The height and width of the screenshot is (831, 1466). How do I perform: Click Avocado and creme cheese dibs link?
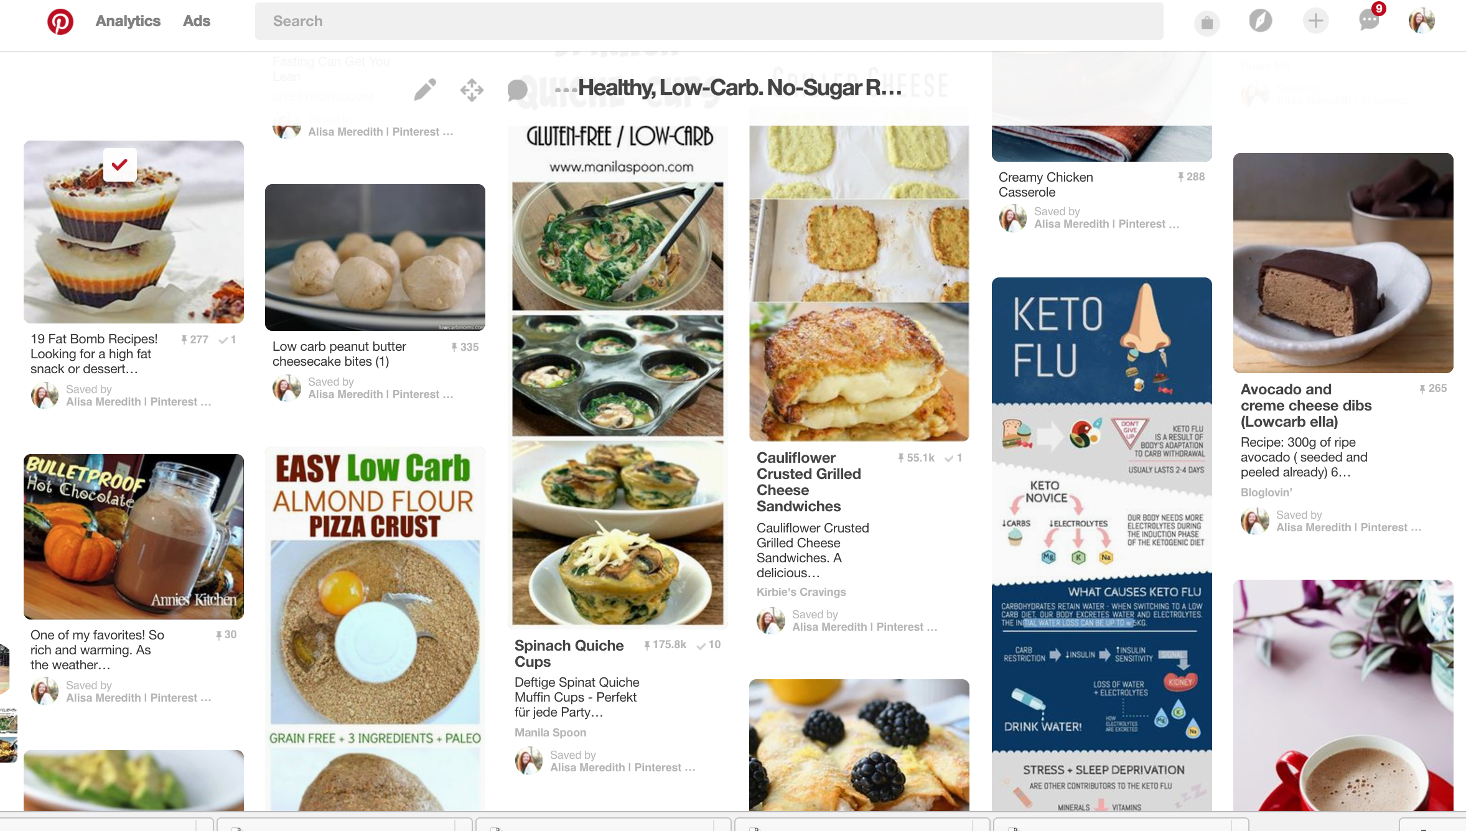tap(1306, 404)
